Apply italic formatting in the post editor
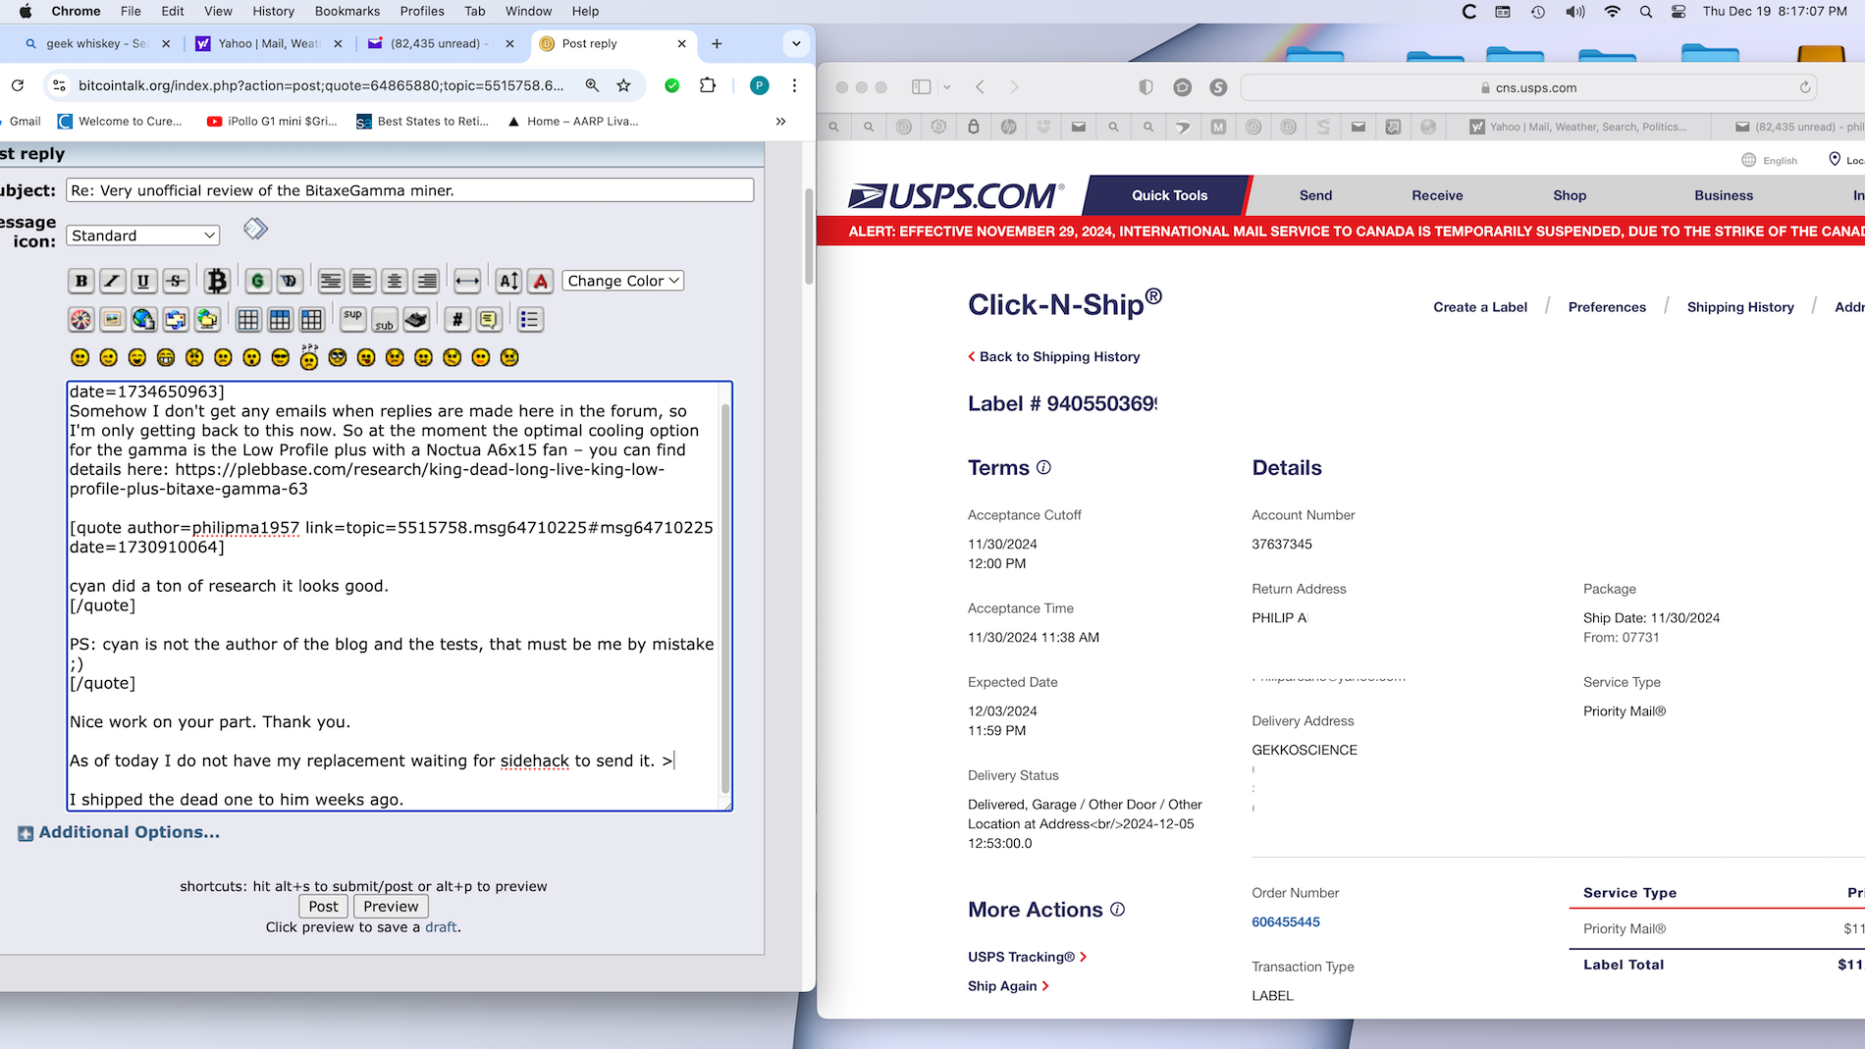The height and width of the screenshot is (1049, 1865). coord(113,281)
